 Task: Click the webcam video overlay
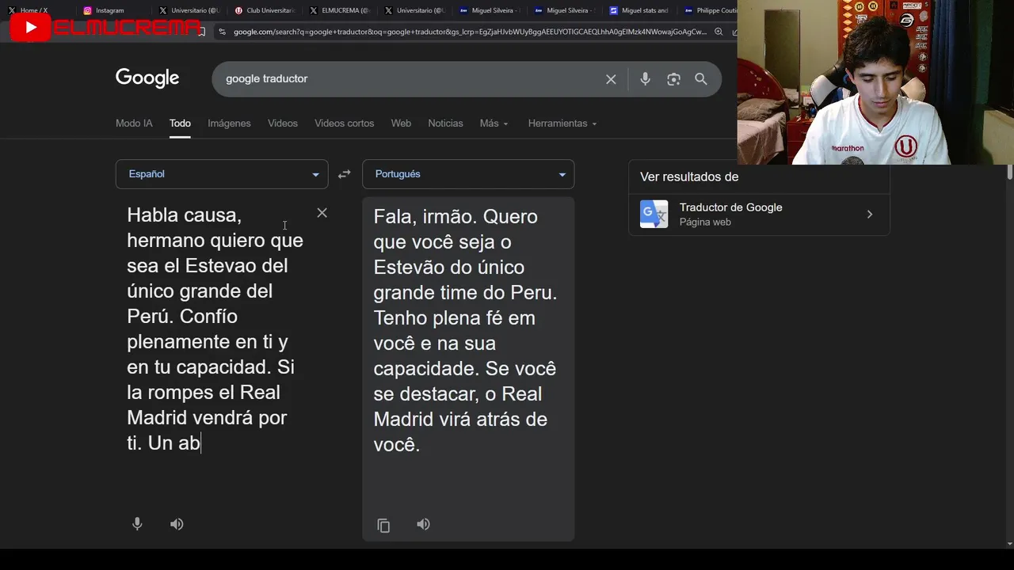875,82
